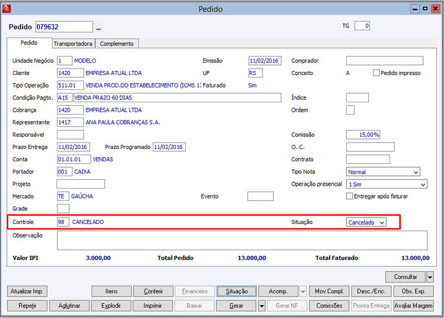Viewport: 444px width, 318px height.
Task: Click Representante field 1417
Action: click(x=70, y=122)
